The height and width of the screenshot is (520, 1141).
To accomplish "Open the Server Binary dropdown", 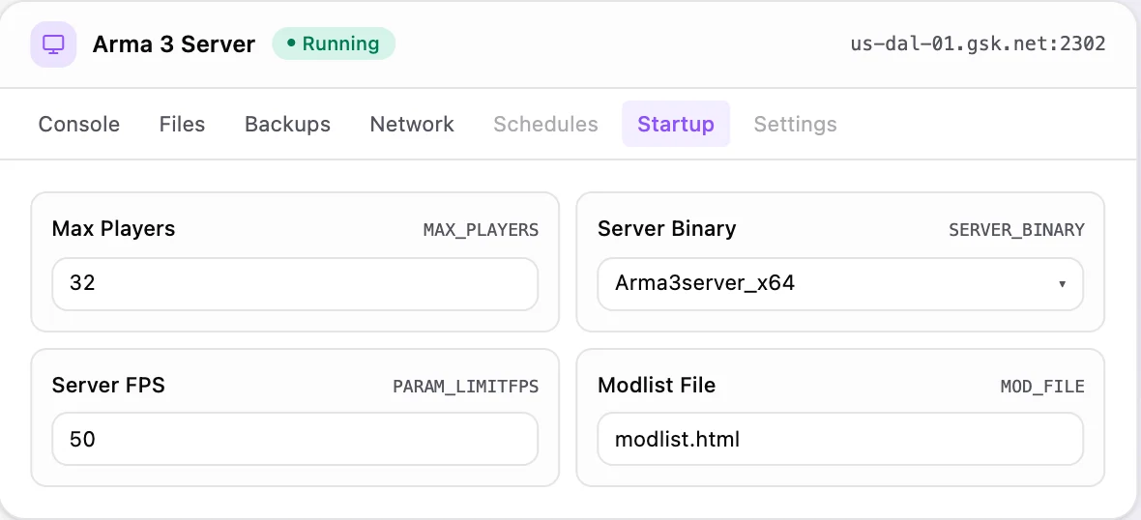I will coord(840,283).
